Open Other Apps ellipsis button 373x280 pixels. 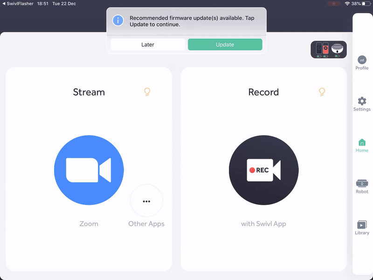(x=146, y=201)
